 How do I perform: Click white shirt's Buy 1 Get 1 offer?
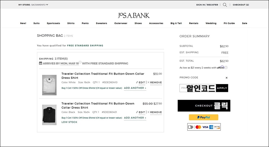click(92, 88)
